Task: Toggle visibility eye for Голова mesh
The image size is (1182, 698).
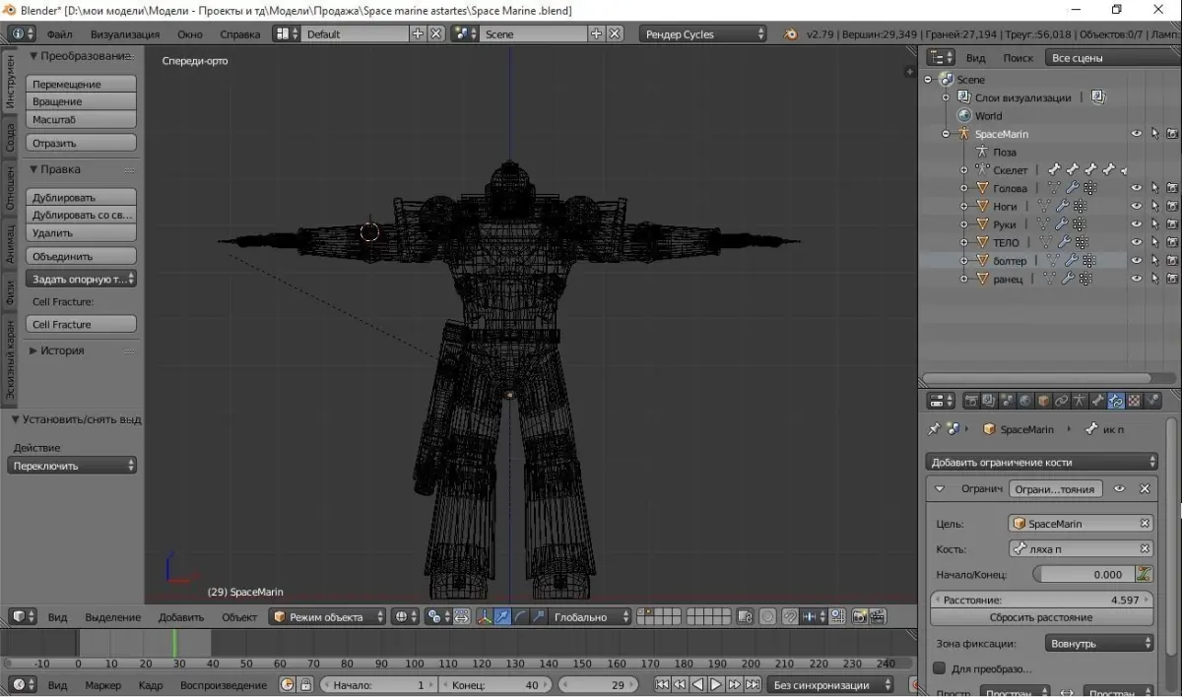Action: click(x=1137, y=188)
